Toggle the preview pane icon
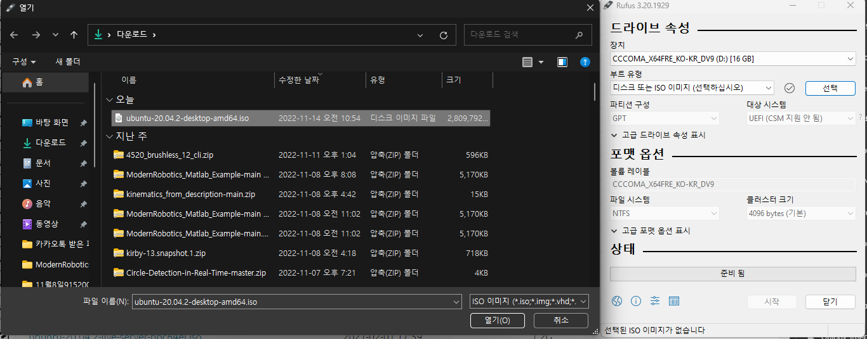Image resolution: width=867 pixels, height=339 pixels. pyautogui.click(x=562, y=62)
